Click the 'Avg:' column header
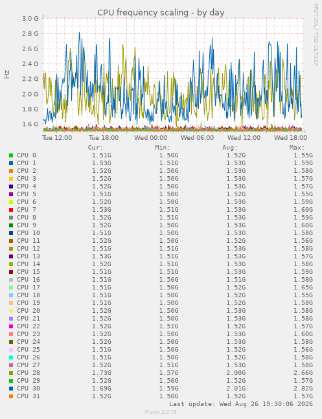This screenshot has width=322, height=419. pyautogui.click(x=230, y=148)
